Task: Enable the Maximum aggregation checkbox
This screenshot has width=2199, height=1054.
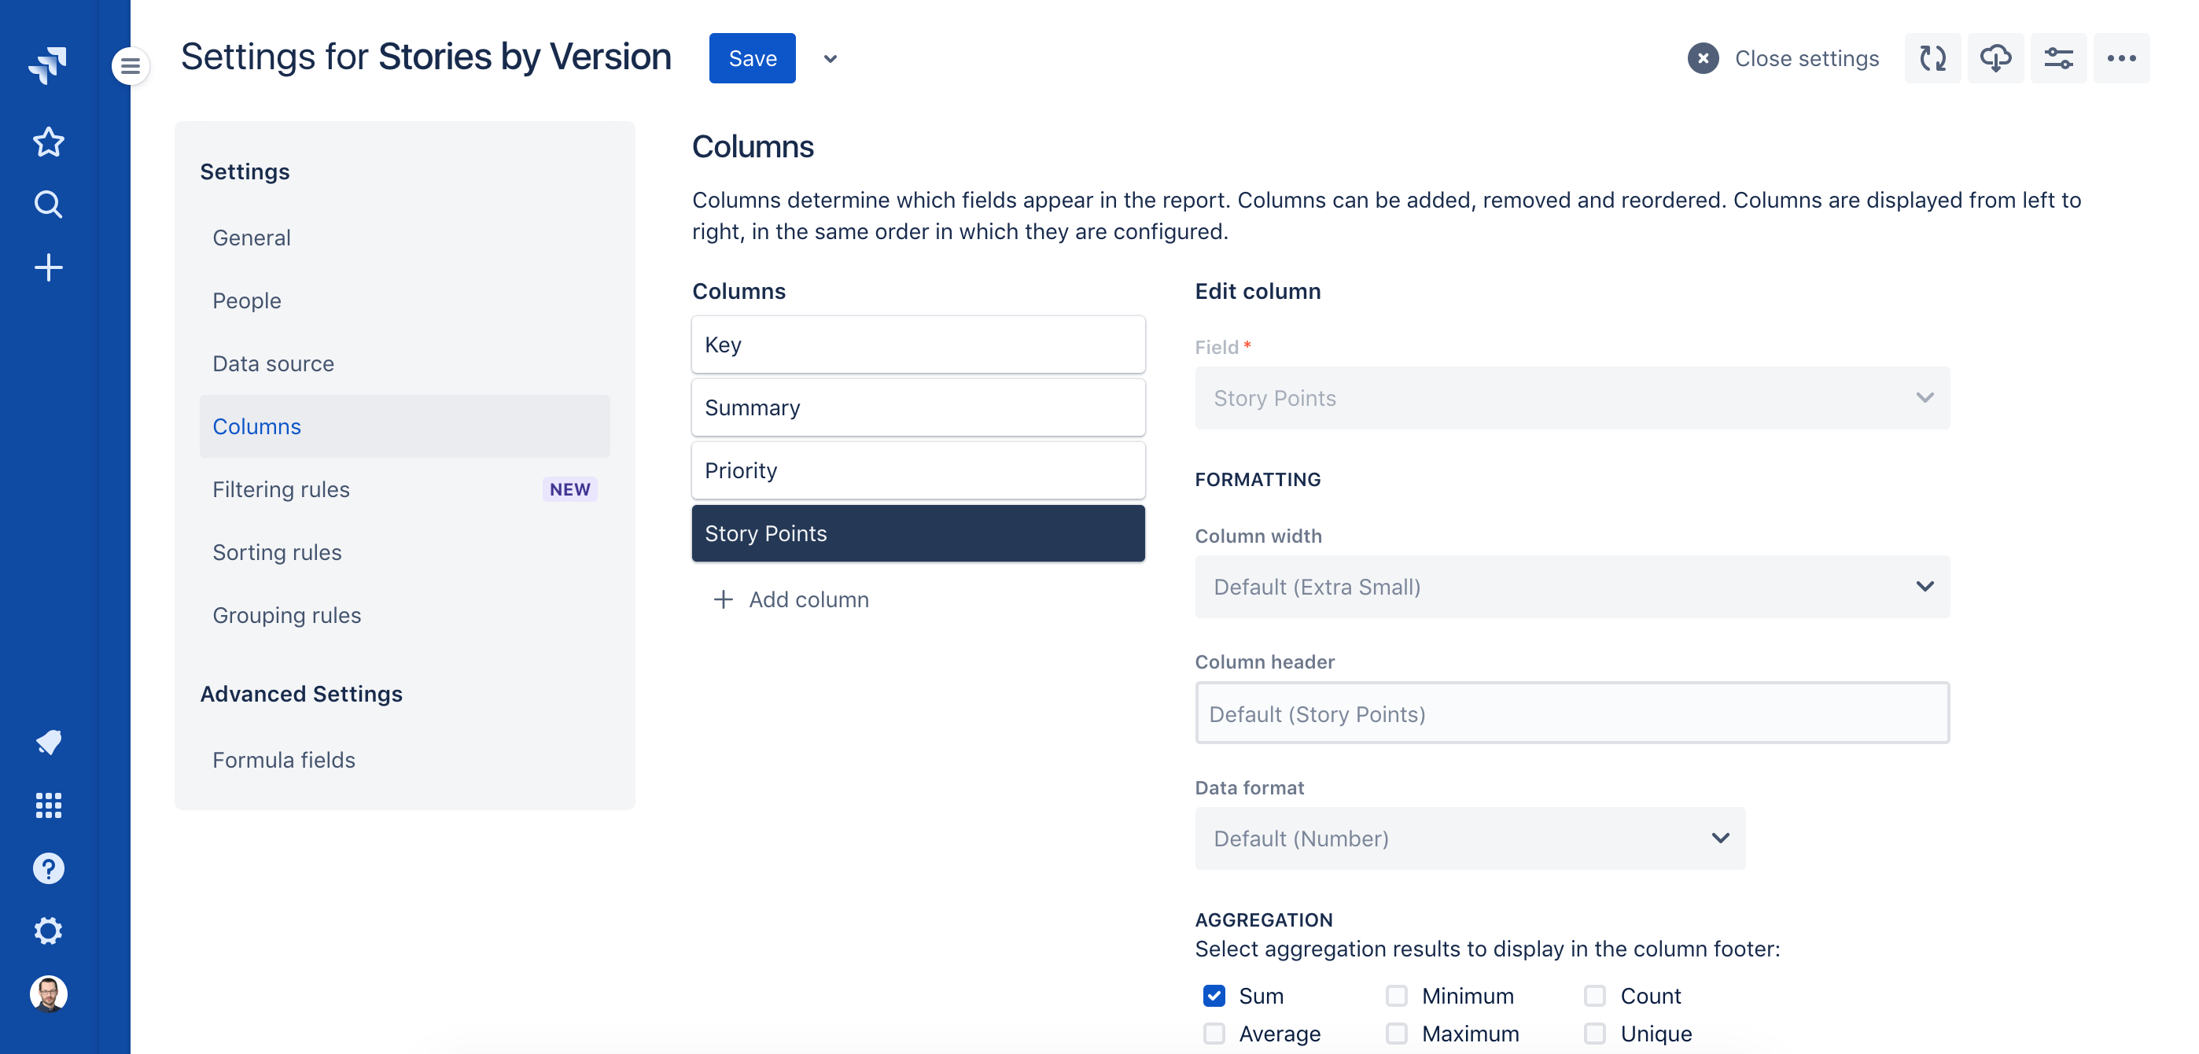Action: 1397,1033
